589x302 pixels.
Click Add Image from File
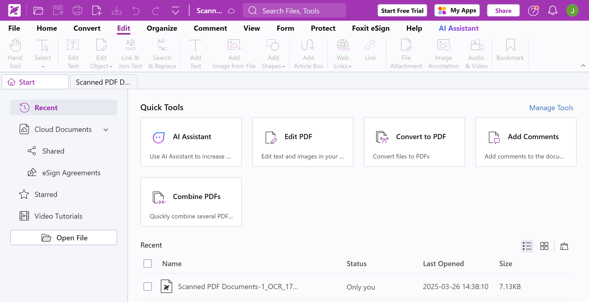234,54
